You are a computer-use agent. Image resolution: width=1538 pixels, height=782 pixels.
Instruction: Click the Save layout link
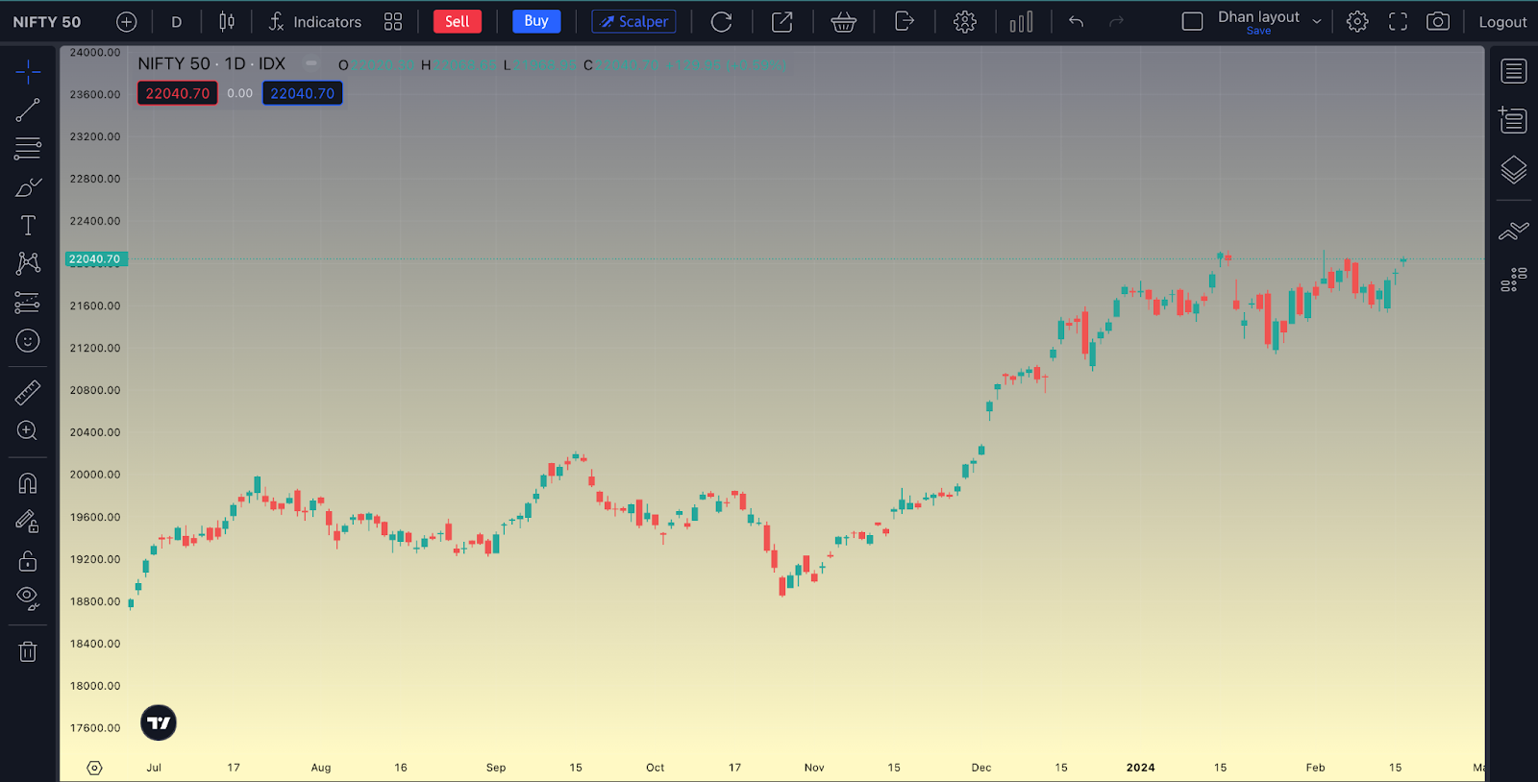click(1258, 31)
